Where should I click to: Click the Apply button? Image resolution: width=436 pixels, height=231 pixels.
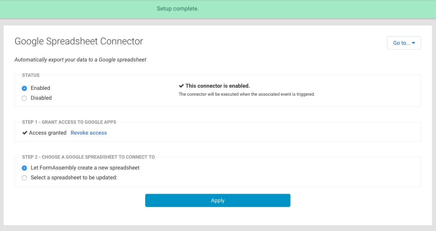(x=218, y=200)
